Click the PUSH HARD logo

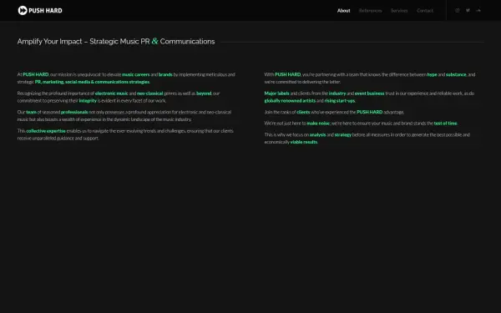coord(40,11)
